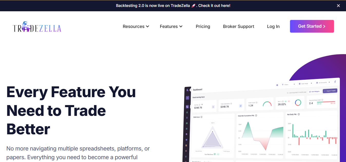346x162 pixels.
Task: Click the profile avatar in the dashboard preview
Action: 335,82
